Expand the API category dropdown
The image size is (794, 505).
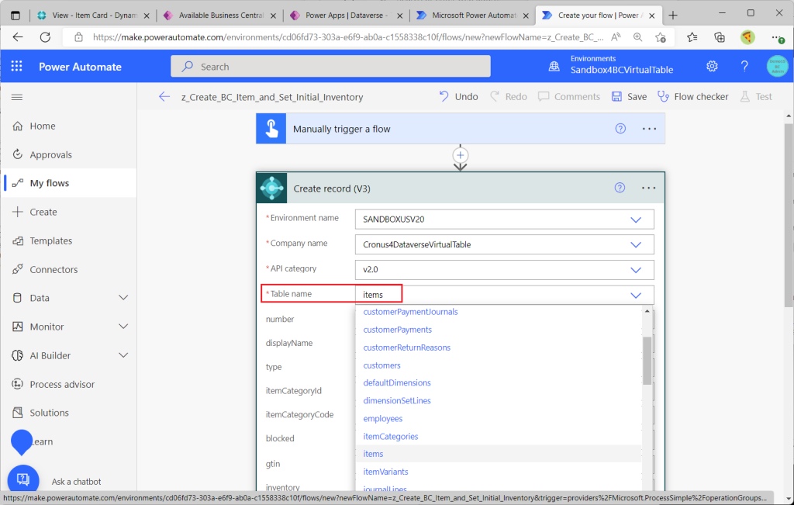point(636,269)
